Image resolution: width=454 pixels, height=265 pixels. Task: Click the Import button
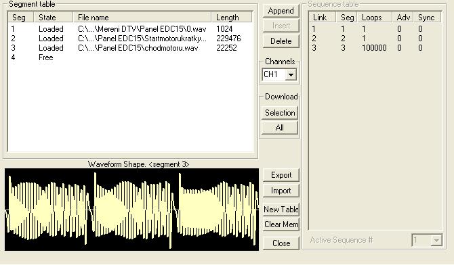[x=281, y=191]
